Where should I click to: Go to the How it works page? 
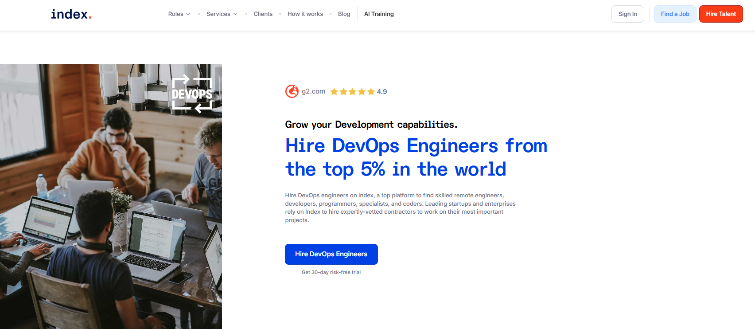(x=305, y=14)
